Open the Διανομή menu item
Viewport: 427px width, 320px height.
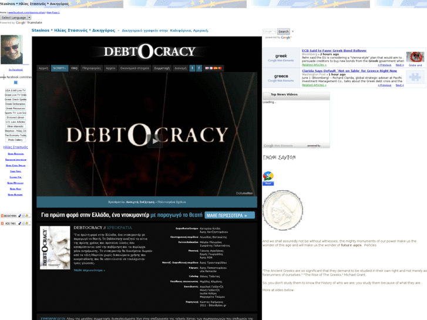(x=180, y=68)
